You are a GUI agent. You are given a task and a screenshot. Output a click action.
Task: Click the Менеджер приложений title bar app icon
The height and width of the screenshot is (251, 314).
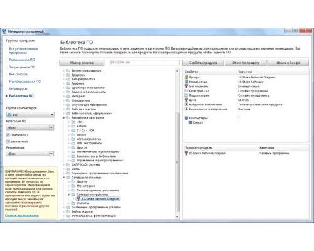pos(4,31)
